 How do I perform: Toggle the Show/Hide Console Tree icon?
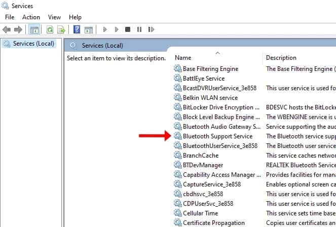coord(34,29)
